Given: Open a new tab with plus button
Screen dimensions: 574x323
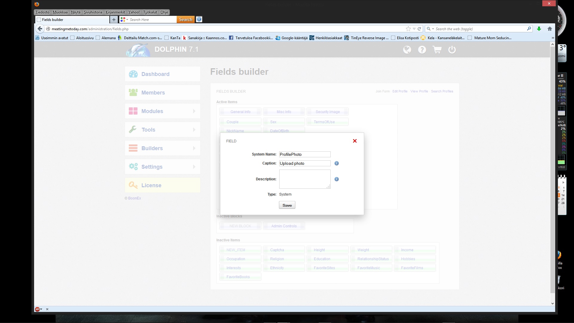Looking at the screenshot, I should (x=114, y=19).
